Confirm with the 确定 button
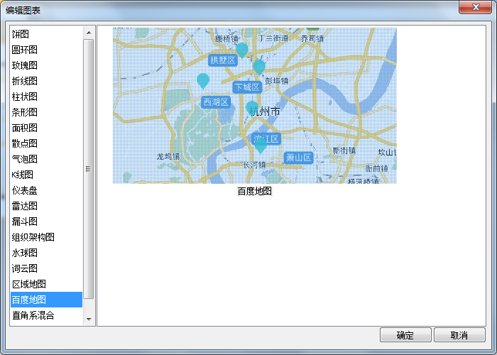The image size is (497, 355). (x=405, y=335)
